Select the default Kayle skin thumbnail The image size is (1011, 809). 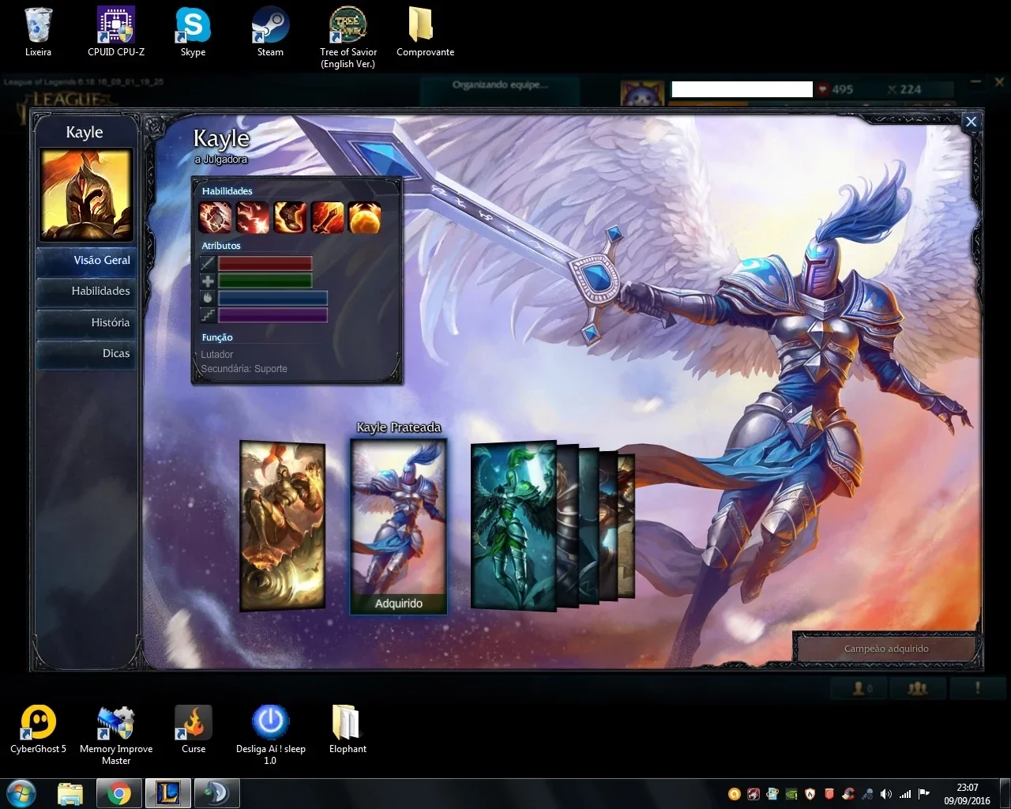click(283, 526)
